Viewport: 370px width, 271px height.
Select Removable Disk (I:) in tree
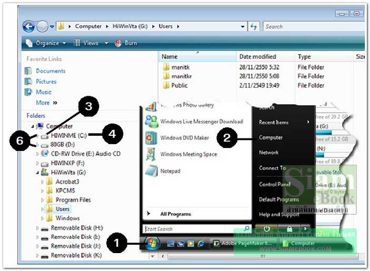pyautogui.click(x=75, y=237)
